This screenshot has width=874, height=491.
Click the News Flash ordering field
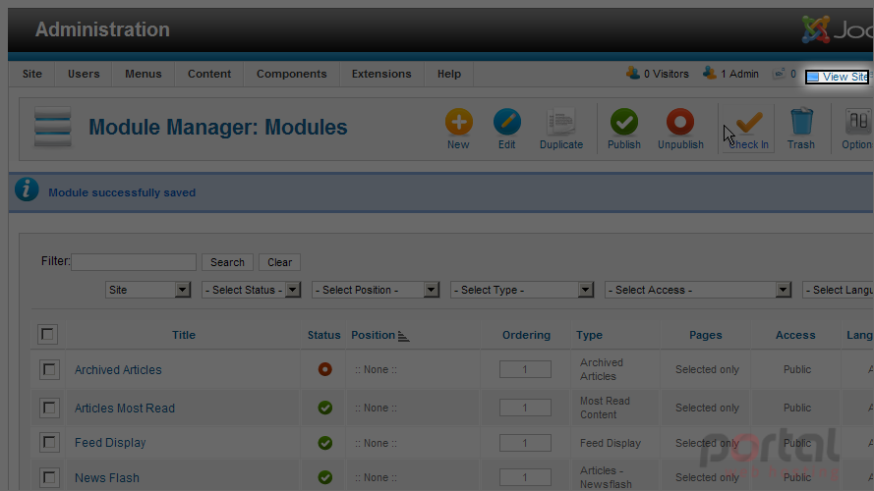[x=525, y=477]
